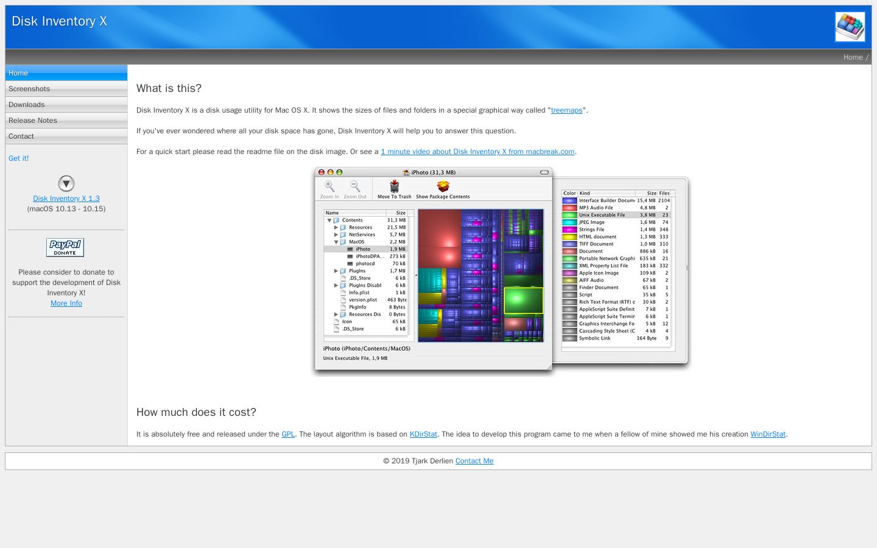The width and height of the screenshot is (877, 548).
Task: Open the Screenshots navigation item
Action: [66, 89]
